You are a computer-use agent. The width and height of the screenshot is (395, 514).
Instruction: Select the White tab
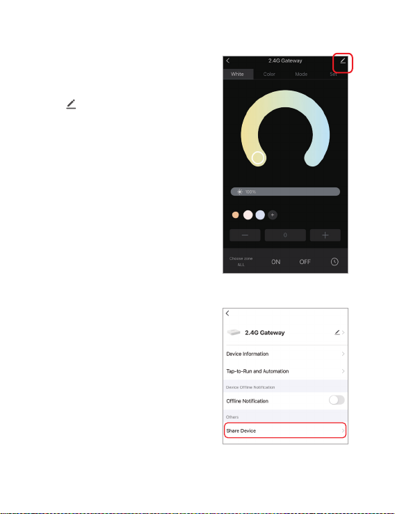point(238,74)
